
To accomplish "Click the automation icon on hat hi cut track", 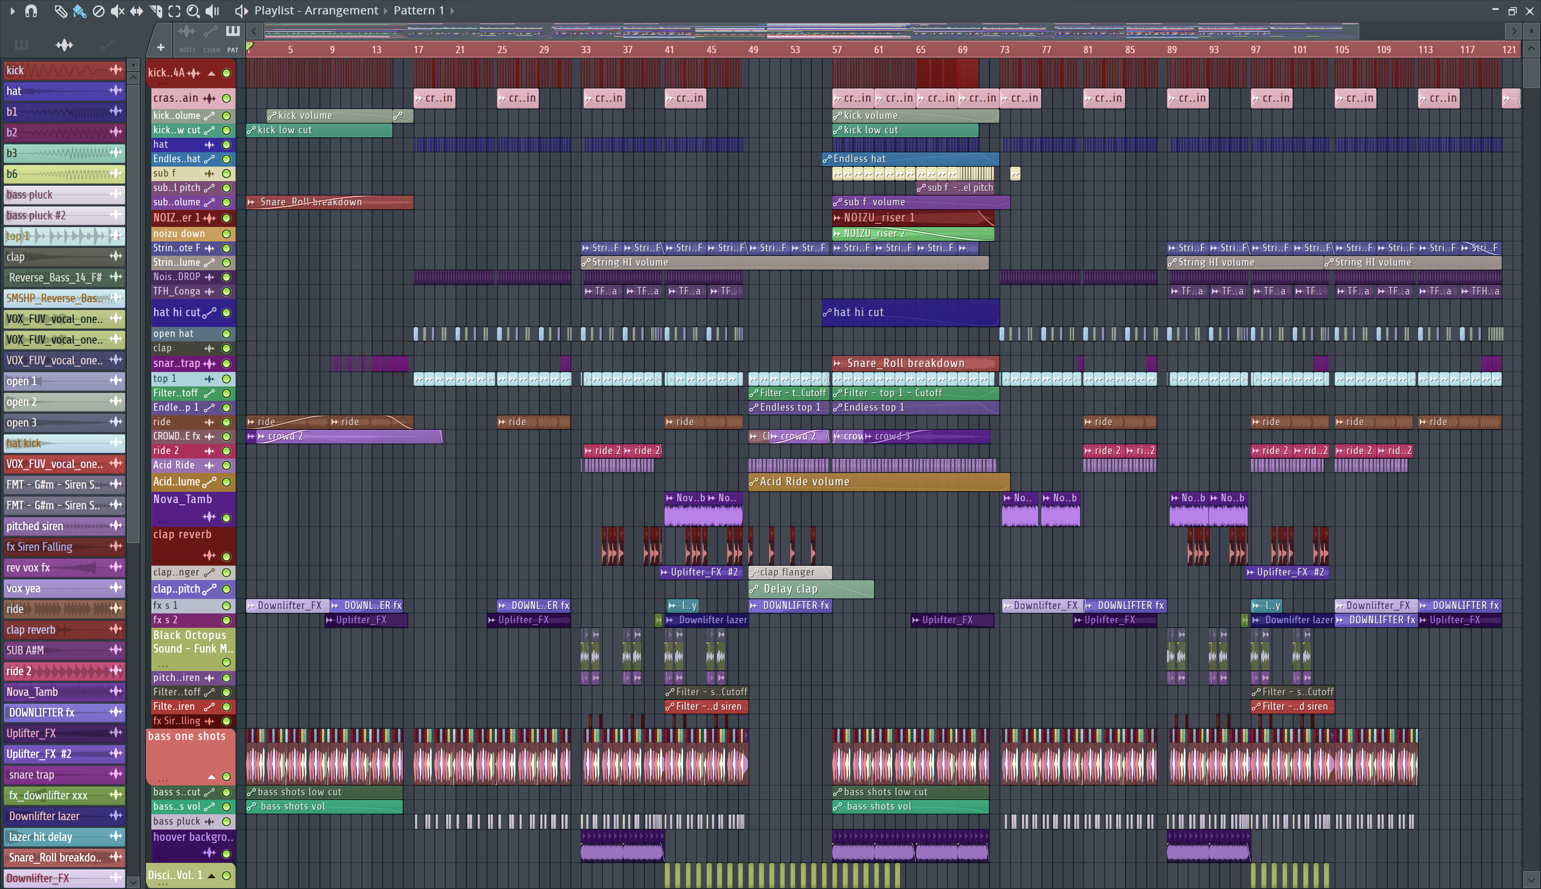I will coord(210,313).
